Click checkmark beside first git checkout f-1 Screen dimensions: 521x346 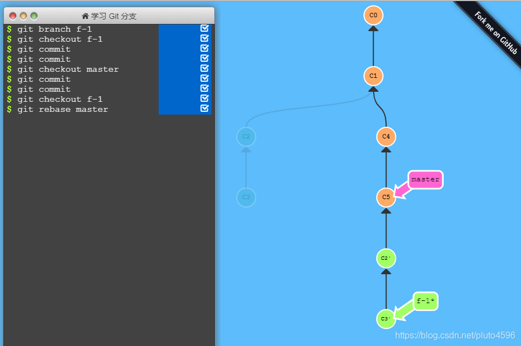click(x=204, y=38)
